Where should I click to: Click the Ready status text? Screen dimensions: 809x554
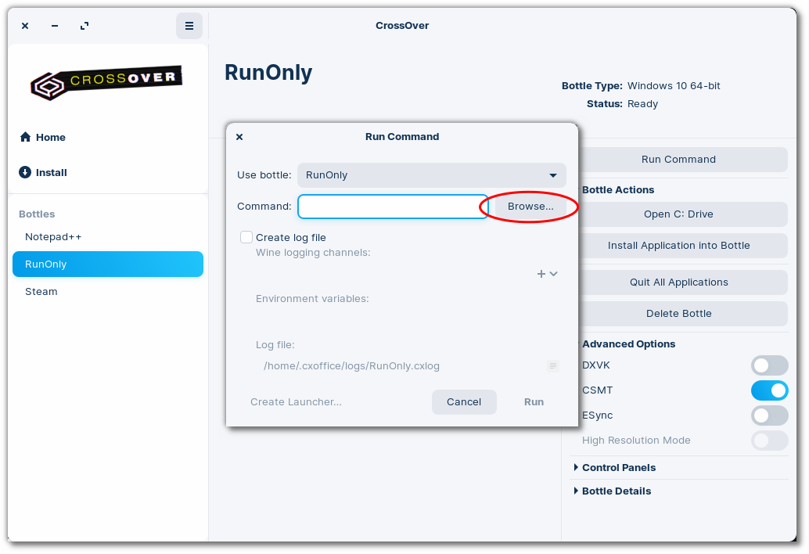click(x=642, y=104)
